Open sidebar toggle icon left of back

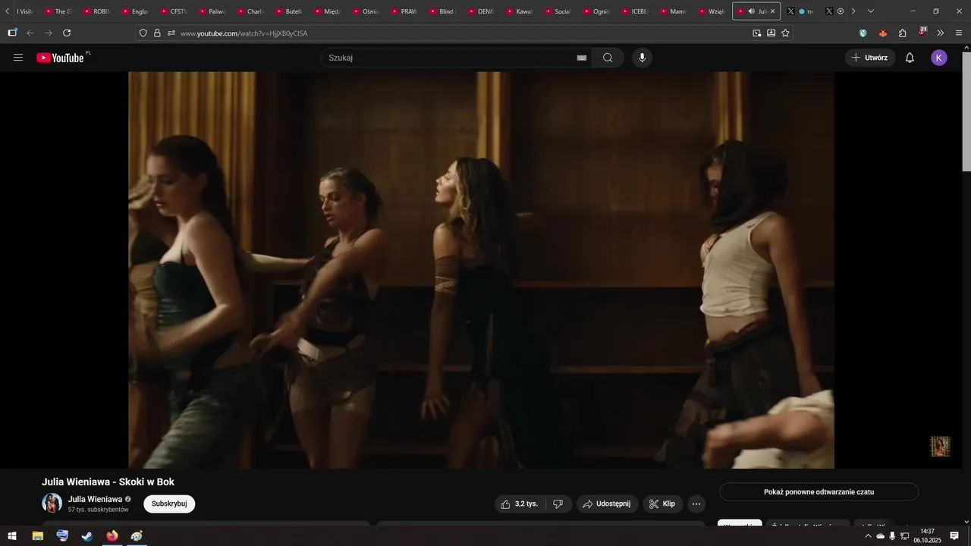tap(12, 33)
